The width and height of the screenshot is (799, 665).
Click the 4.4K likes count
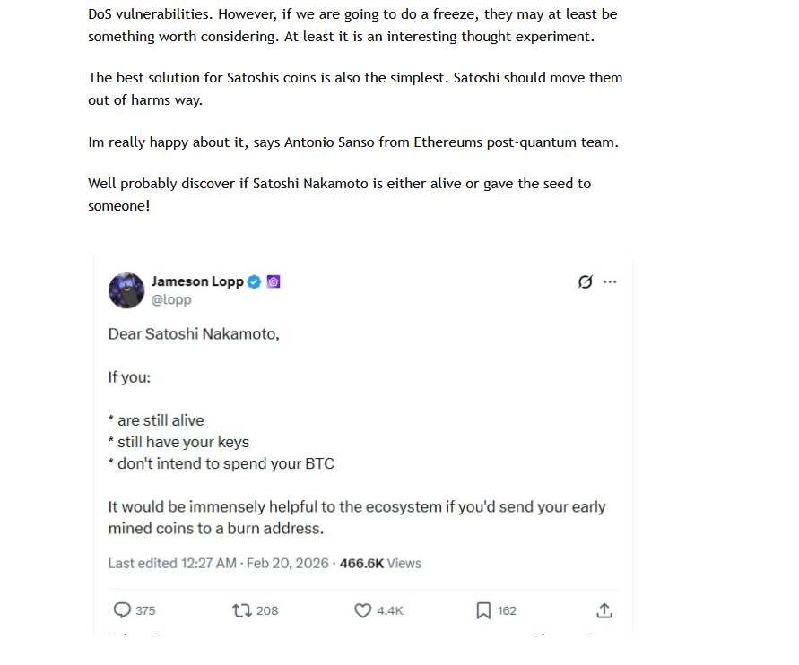(390, 610)
